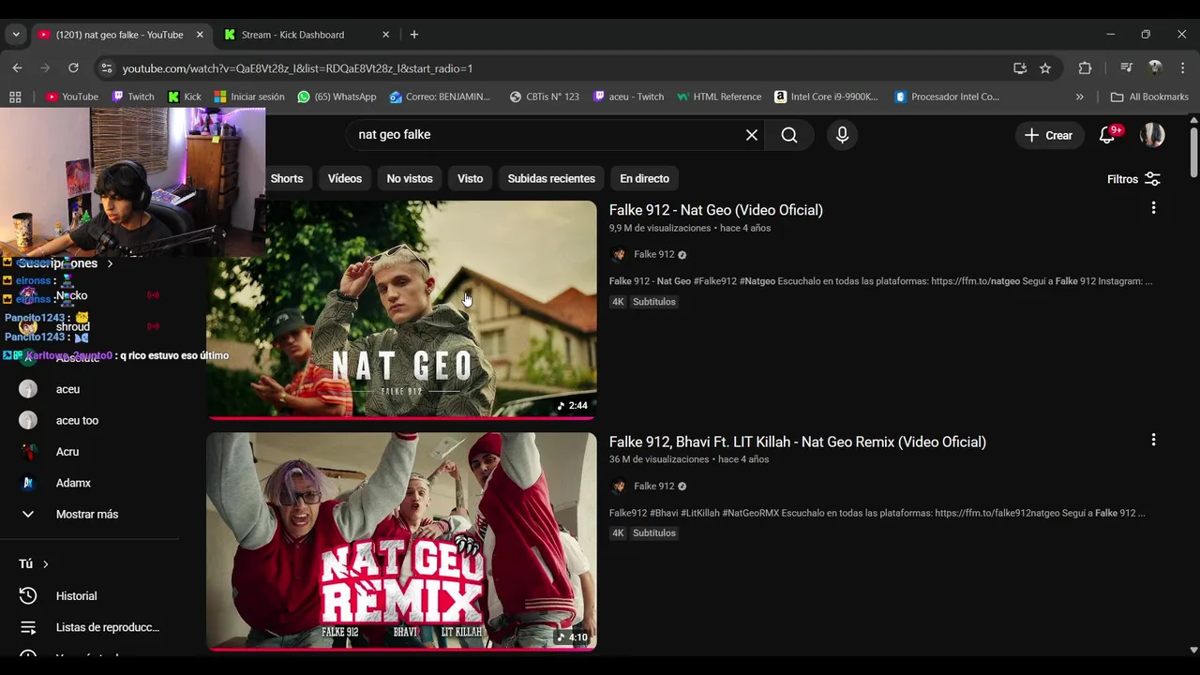Open the Filtros search filters

[x=1133, y=179]
